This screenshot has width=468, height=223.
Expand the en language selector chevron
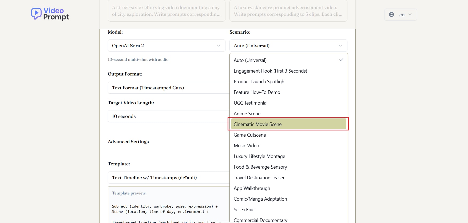(410, 15)
